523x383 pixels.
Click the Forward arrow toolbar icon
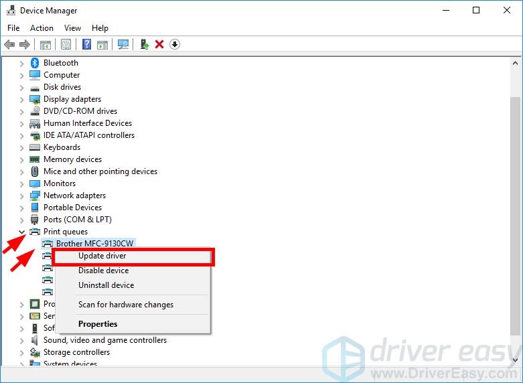25,44
